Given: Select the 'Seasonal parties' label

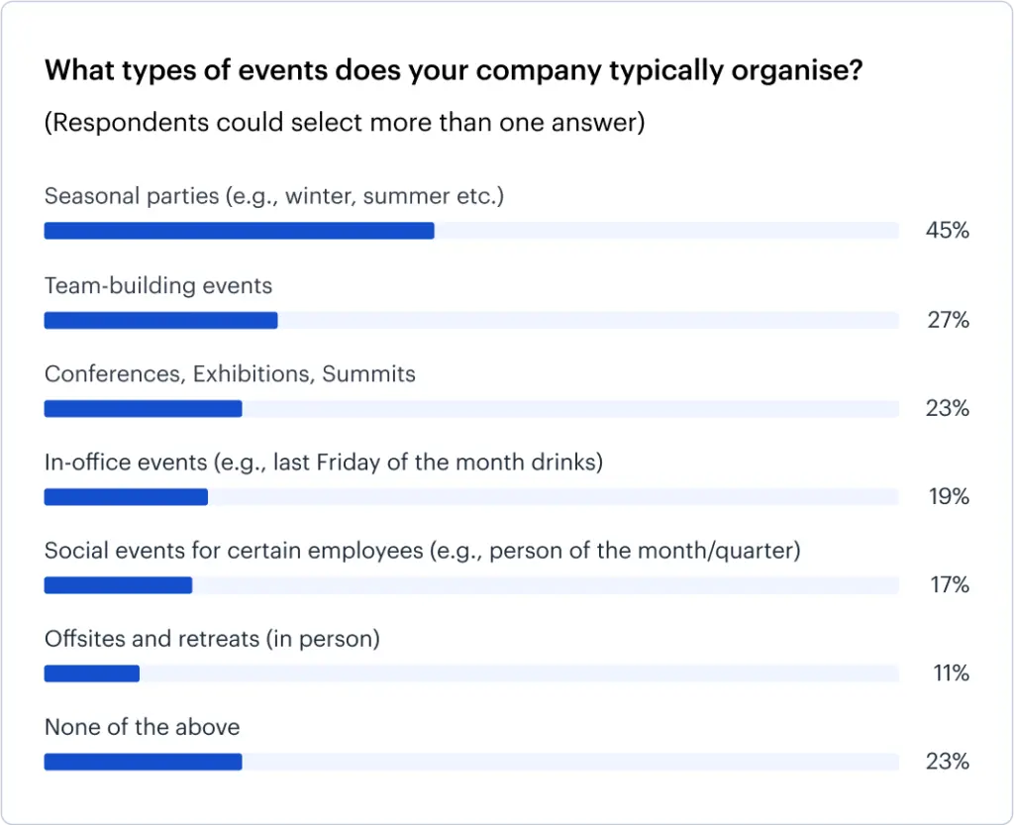Looking at the screenshot, I should tap(274, 196).
